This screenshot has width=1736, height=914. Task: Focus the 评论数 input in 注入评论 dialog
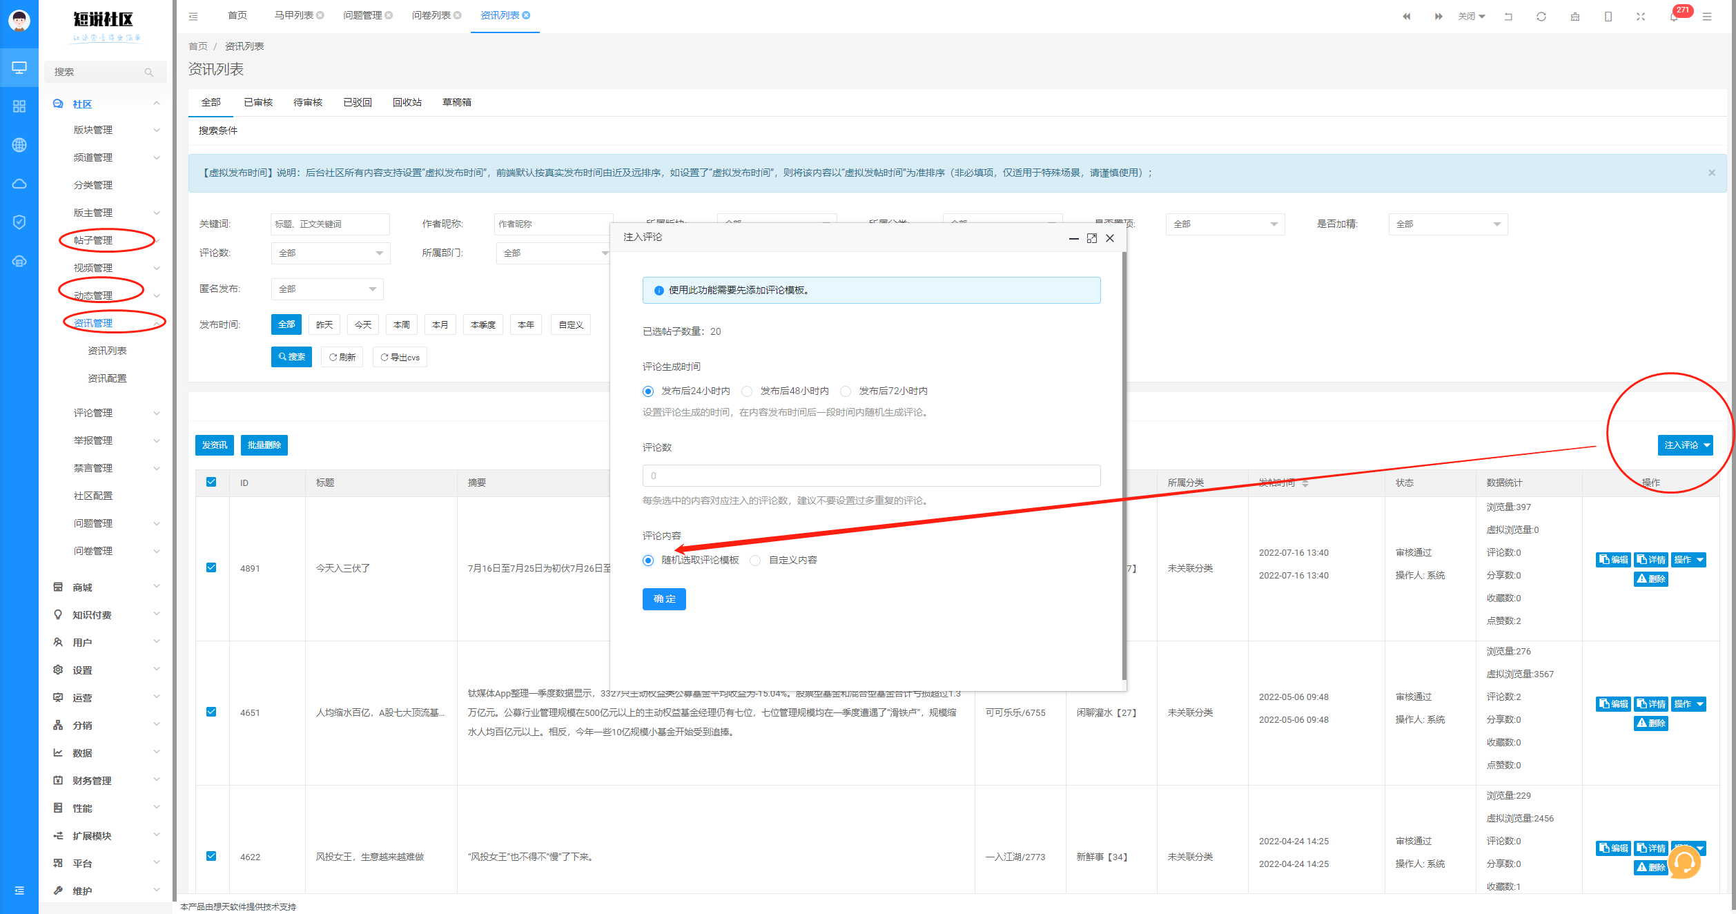pyautogui.click(x=872, y=476)
